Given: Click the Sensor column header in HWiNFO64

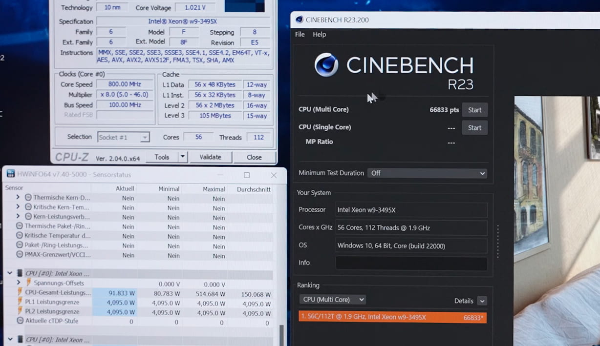Looking at the screenshot, I should click(x=14, y=188).
